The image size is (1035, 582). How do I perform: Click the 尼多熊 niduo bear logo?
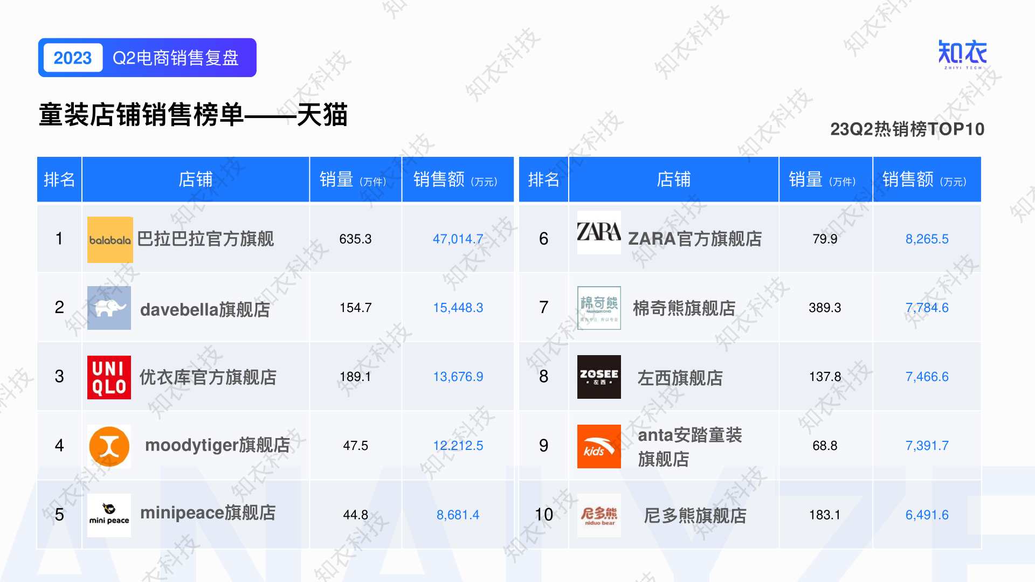coord(599,515)
